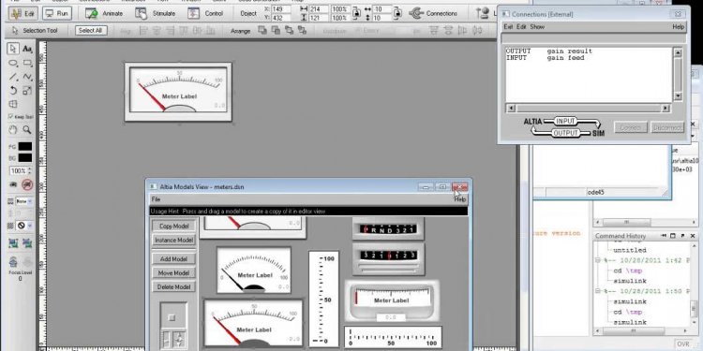
Task: Click the bring forward arrange icon
Action: (x=290, y=31)
